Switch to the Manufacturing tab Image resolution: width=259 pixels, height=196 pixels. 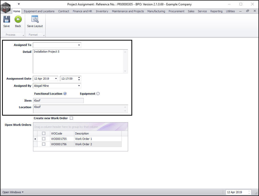click(156, 11)
